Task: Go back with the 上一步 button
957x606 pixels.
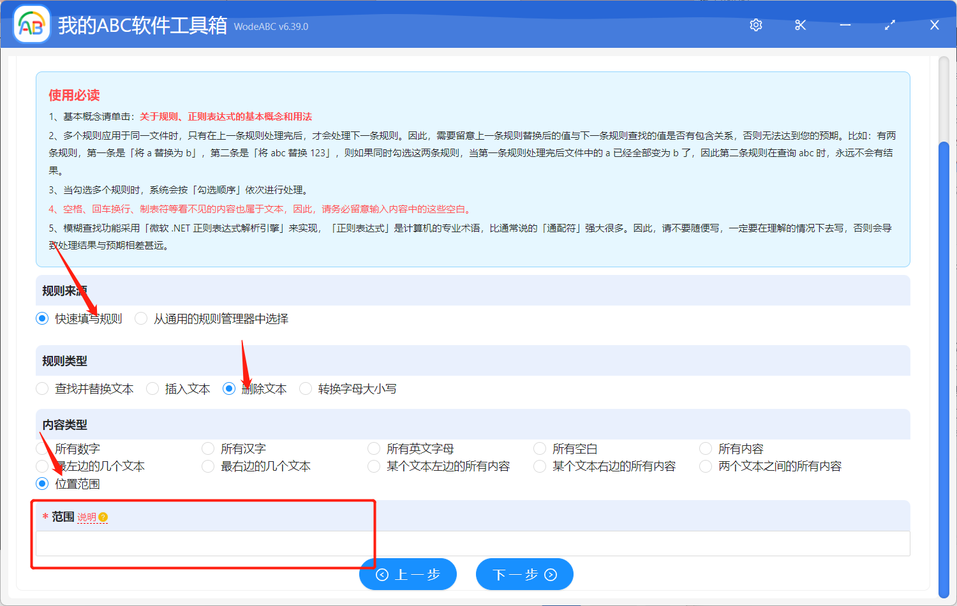Action: 408,574
